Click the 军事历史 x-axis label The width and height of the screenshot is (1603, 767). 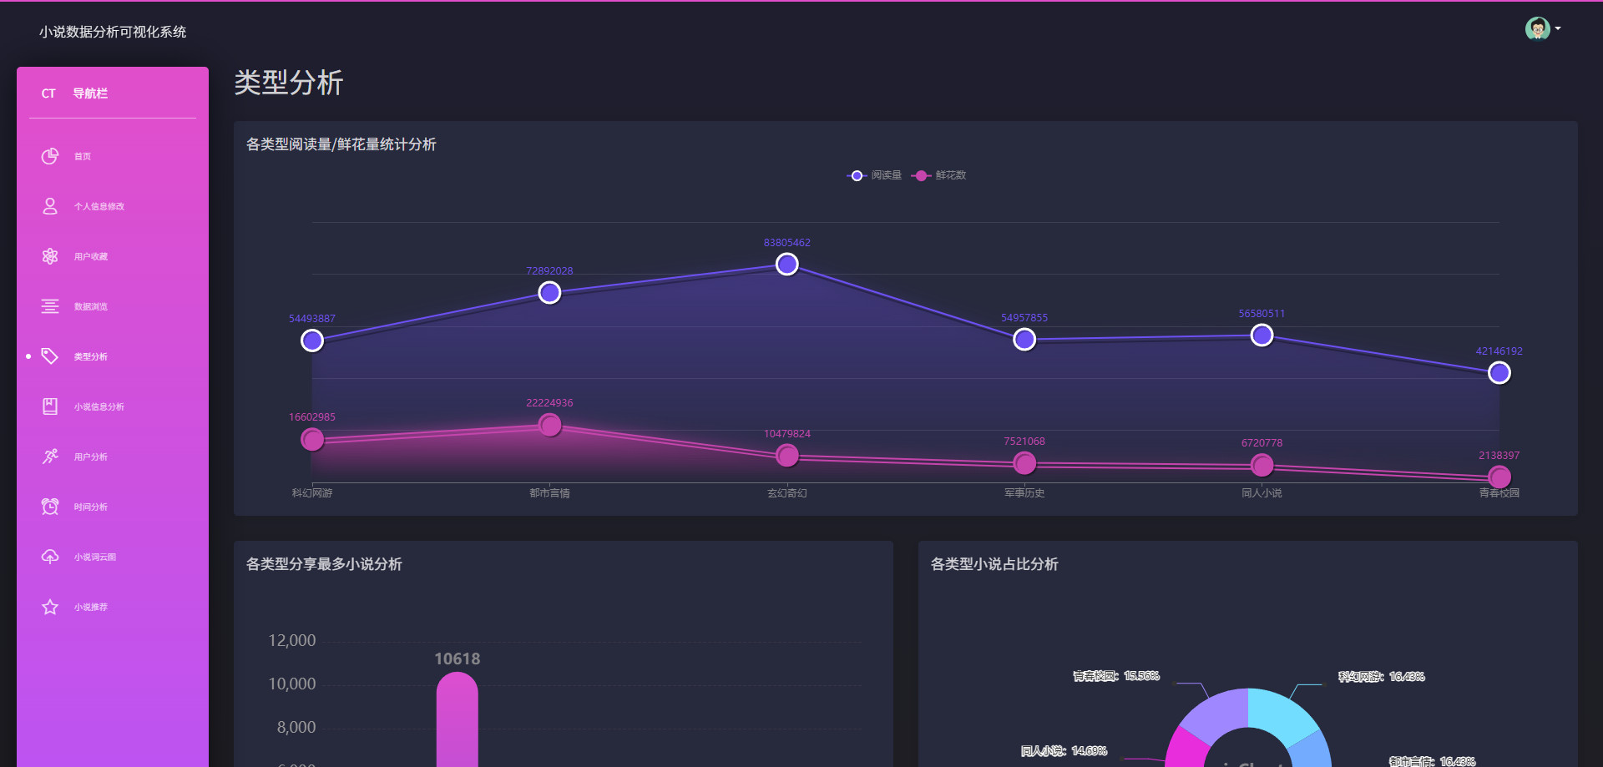pos(1024,493)
